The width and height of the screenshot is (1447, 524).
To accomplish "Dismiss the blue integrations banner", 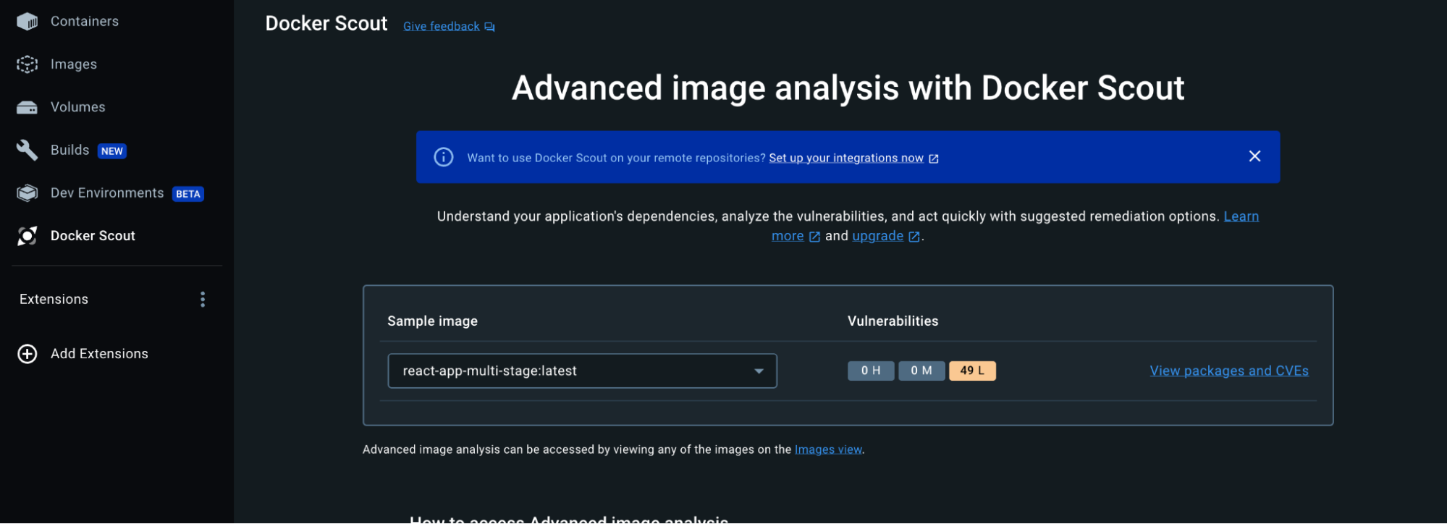I will click(x=1254, y=156).
